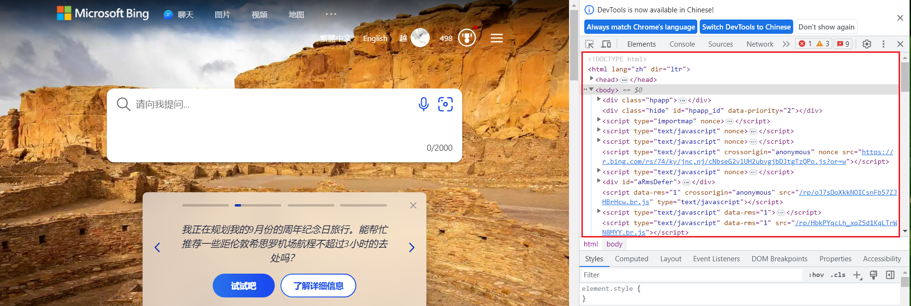Click the red error count badge
The image size is (911, 306).
coord(805,44)
